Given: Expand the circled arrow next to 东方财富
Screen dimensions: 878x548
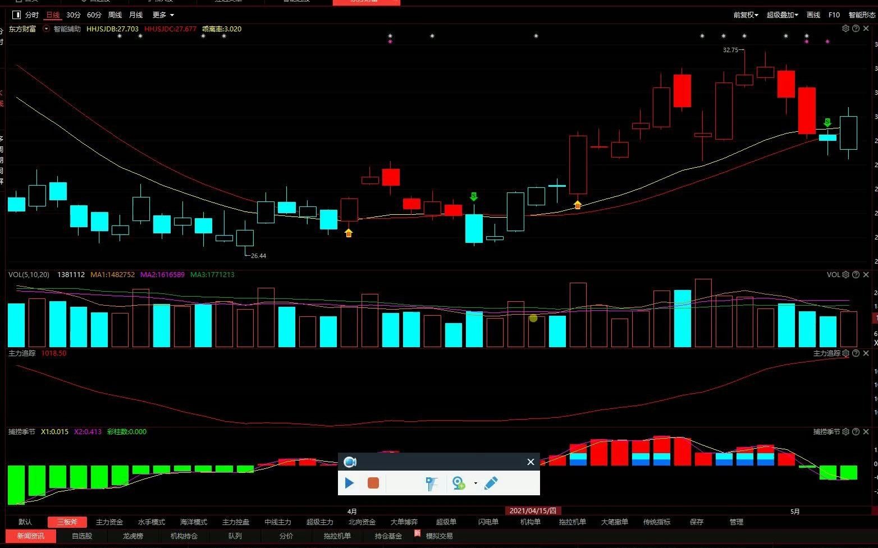Looking at the screenshot, I should pyautogui.click(x=46, y=29).
